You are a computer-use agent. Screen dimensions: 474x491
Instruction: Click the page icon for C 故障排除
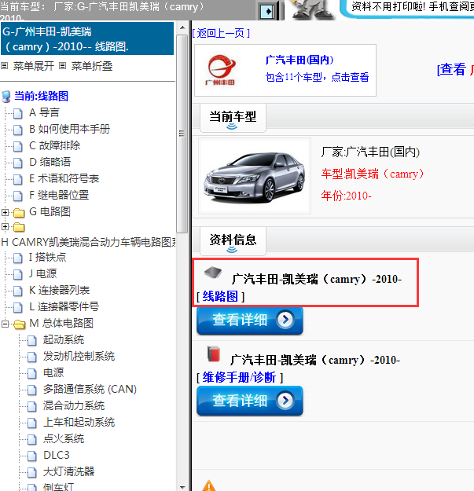pyautogui.click(x=18, y=146)
